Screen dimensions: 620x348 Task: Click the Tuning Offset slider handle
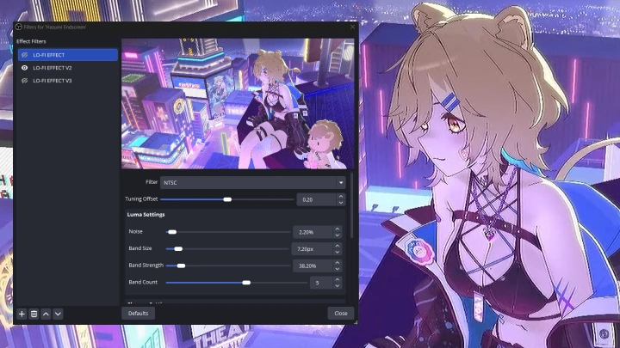(x=227, y=199)
